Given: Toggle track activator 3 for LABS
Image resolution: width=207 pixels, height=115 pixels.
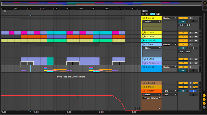Looking at the screenshot, I should point(183,37).
